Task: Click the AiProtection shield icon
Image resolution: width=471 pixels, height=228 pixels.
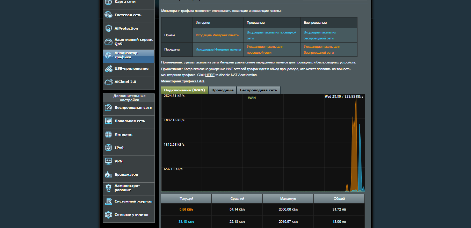Action: [108, 28]
